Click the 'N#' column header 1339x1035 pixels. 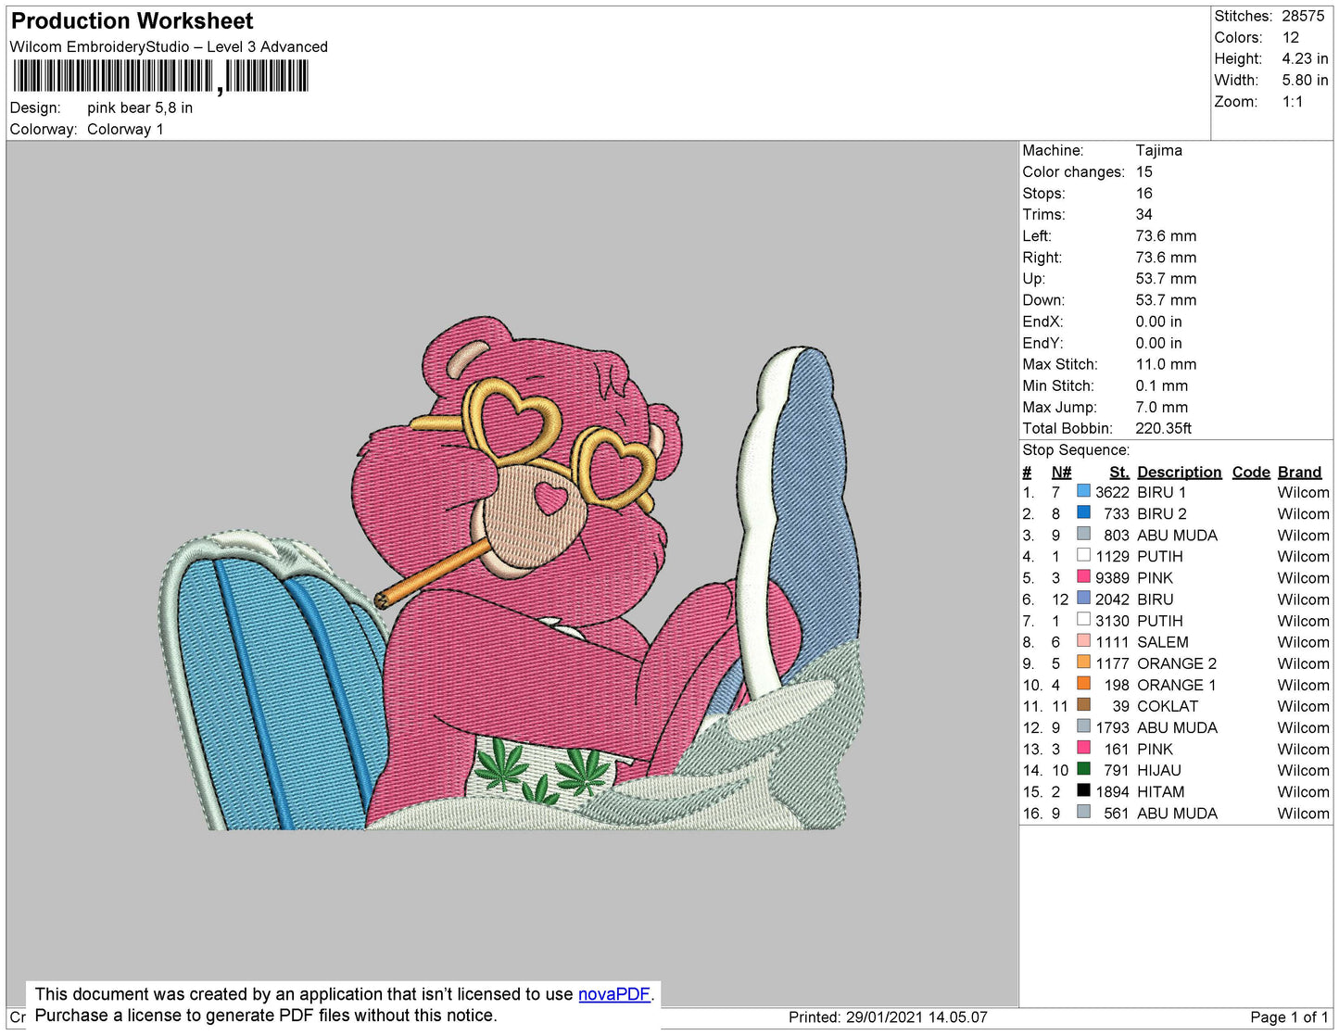click(x=1061, y=472)
